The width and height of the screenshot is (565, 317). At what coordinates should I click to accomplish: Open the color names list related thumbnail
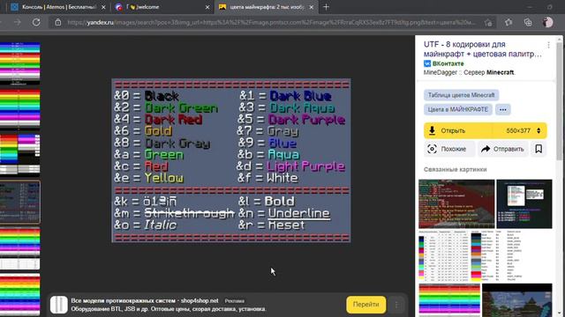[511, 256]
